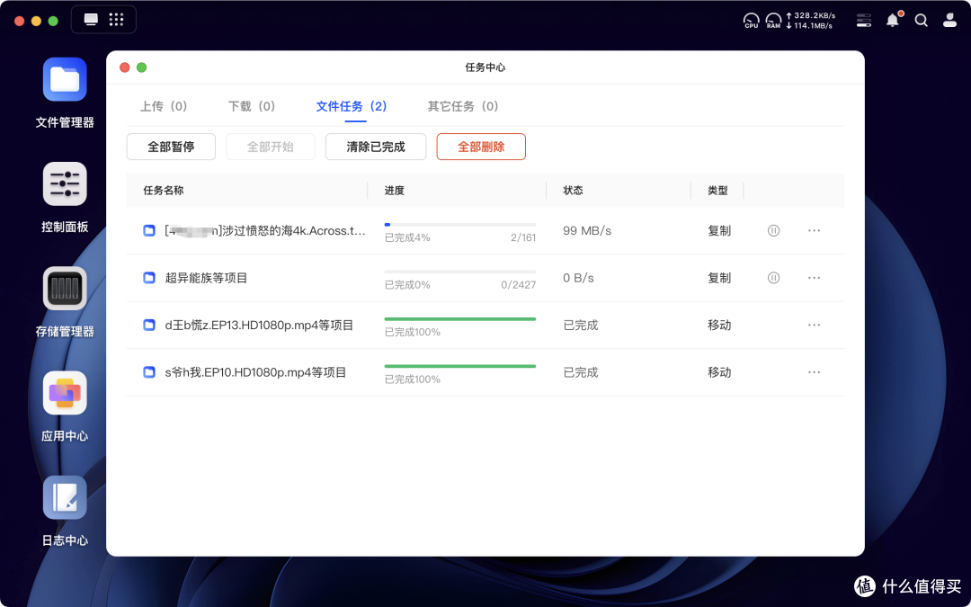The width and height of the screenshot is (971, 607).
Task: Click the d王b慌z.EP13 completed progress bar
Action: pos(460,319)
